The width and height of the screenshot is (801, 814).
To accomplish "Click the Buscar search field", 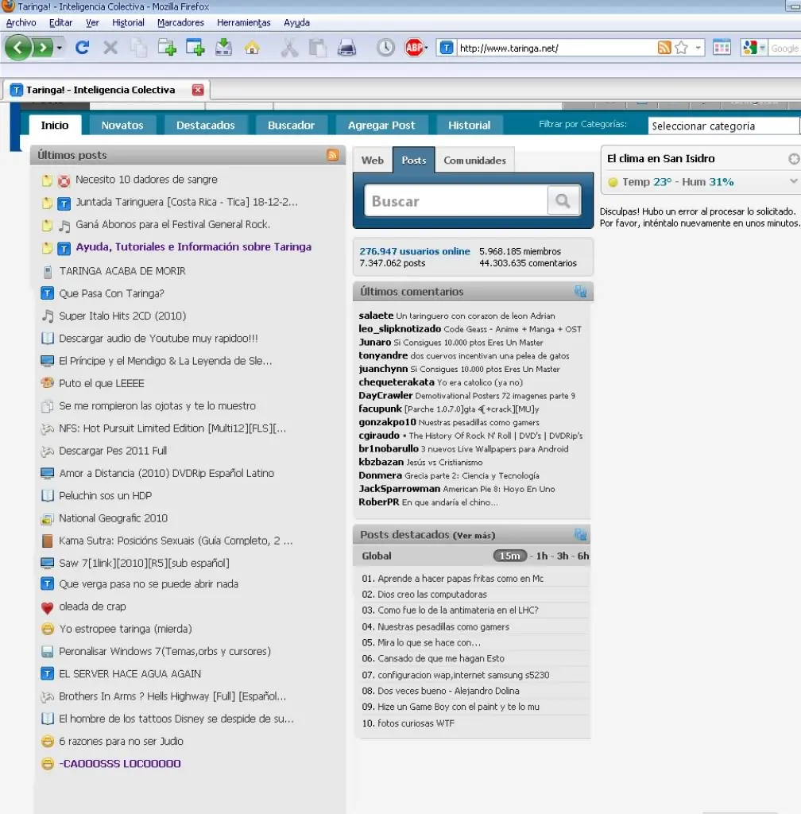I will pos(455,201).
